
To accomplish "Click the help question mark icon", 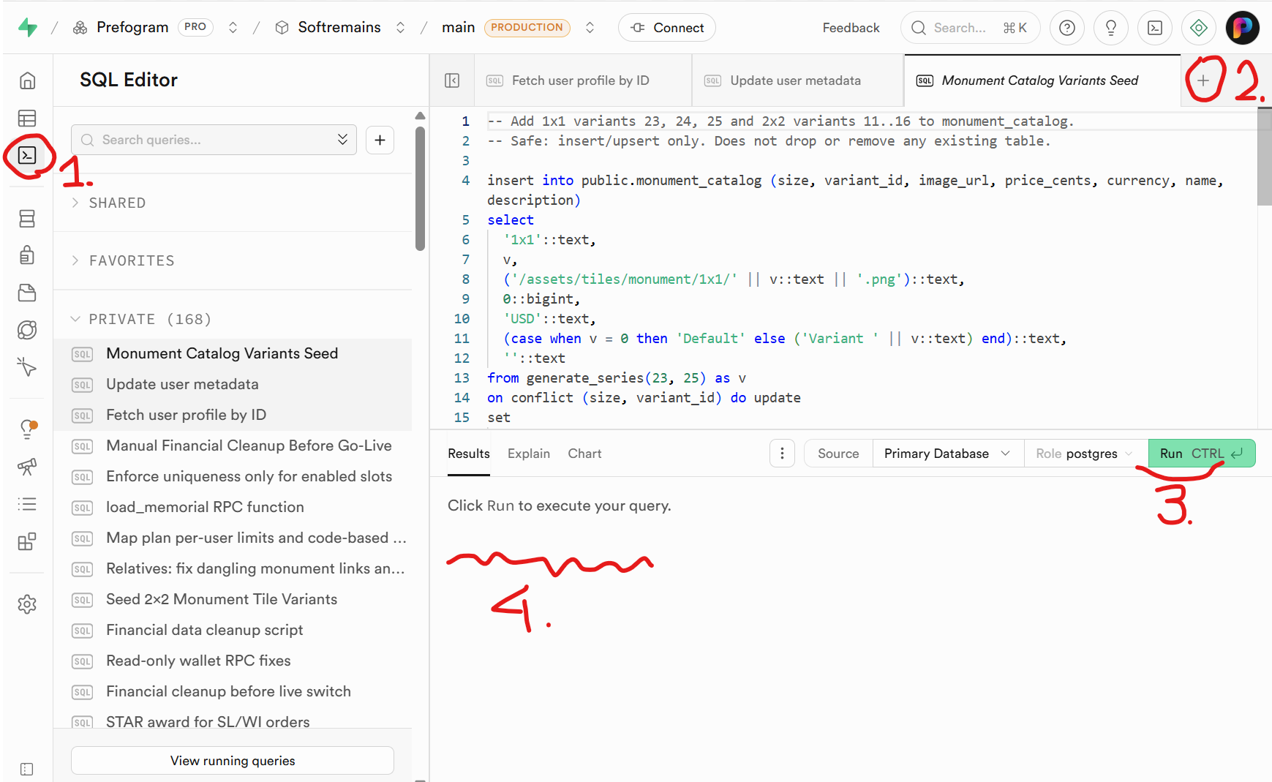I will pyautogui.click(x=1066, y=28).
